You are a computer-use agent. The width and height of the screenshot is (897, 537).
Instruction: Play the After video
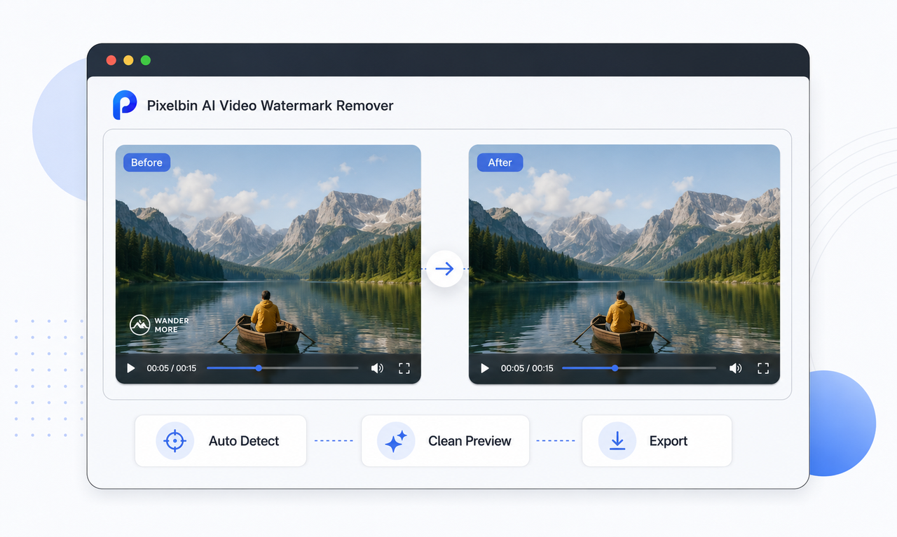click(x=484, y=368)
